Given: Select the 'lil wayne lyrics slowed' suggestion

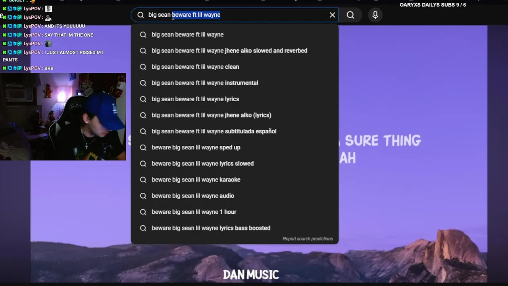Looking at the screenshot, I should 235,164.
